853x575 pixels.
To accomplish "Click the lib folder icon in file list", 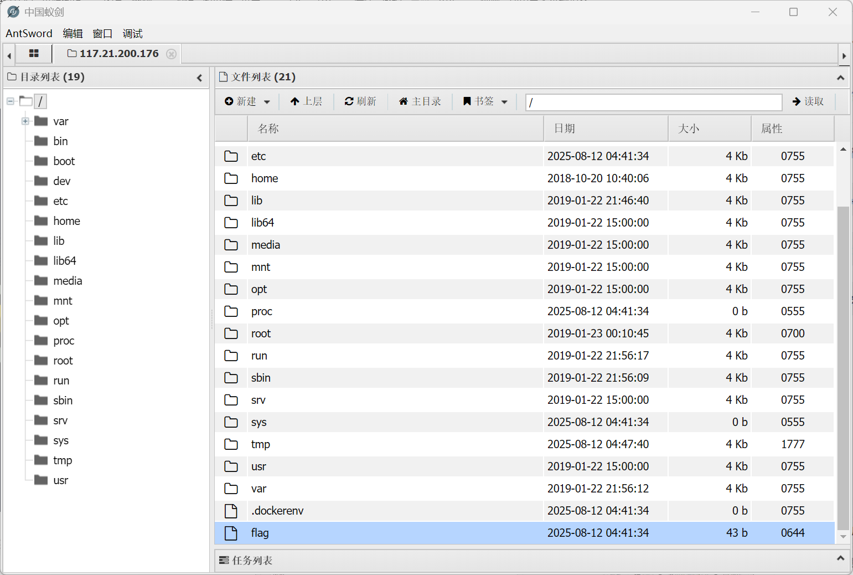I will [231, 201].
